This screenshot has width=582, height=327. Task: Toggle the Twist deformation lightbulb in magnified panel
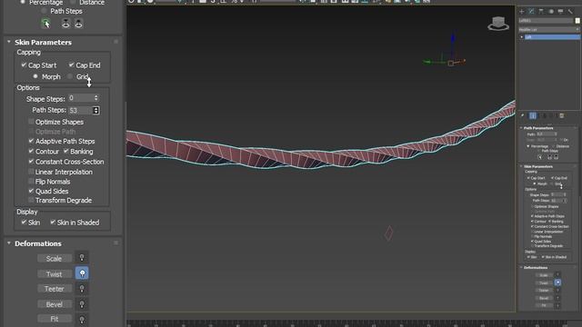click(82, 273)
